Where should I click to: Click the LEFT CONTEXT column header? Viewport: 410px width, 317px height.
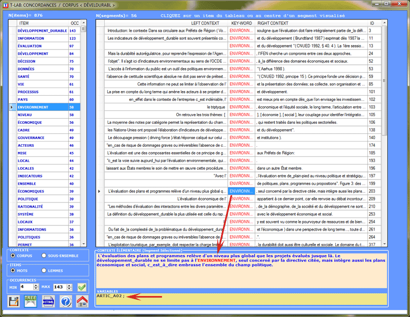(166, 23)
